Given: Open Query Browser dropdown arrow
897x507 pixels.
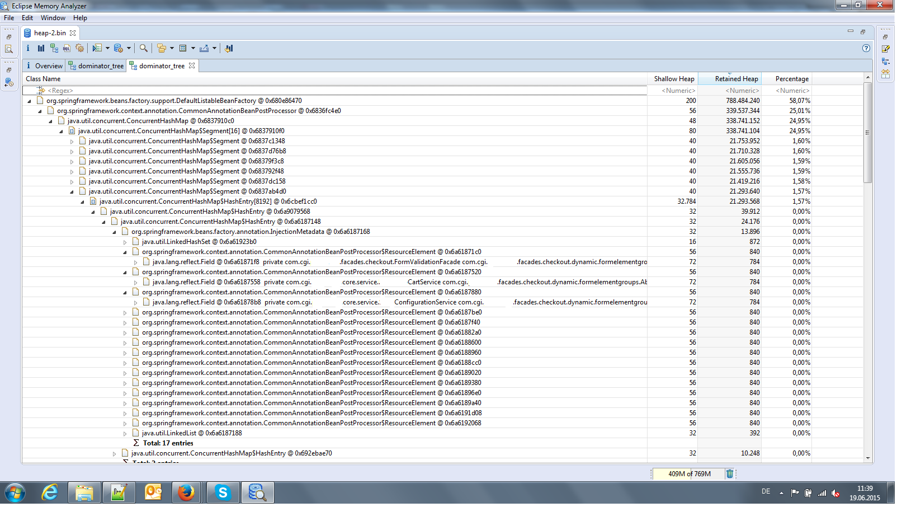Looking at the screenshot, I should pyautogui.click(x=107, y=48).
